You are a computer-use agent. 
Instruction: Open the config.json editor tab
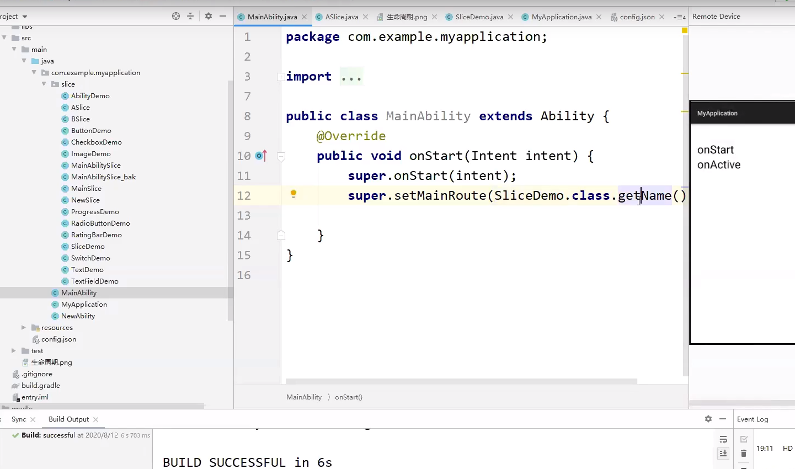coord(637,17)
